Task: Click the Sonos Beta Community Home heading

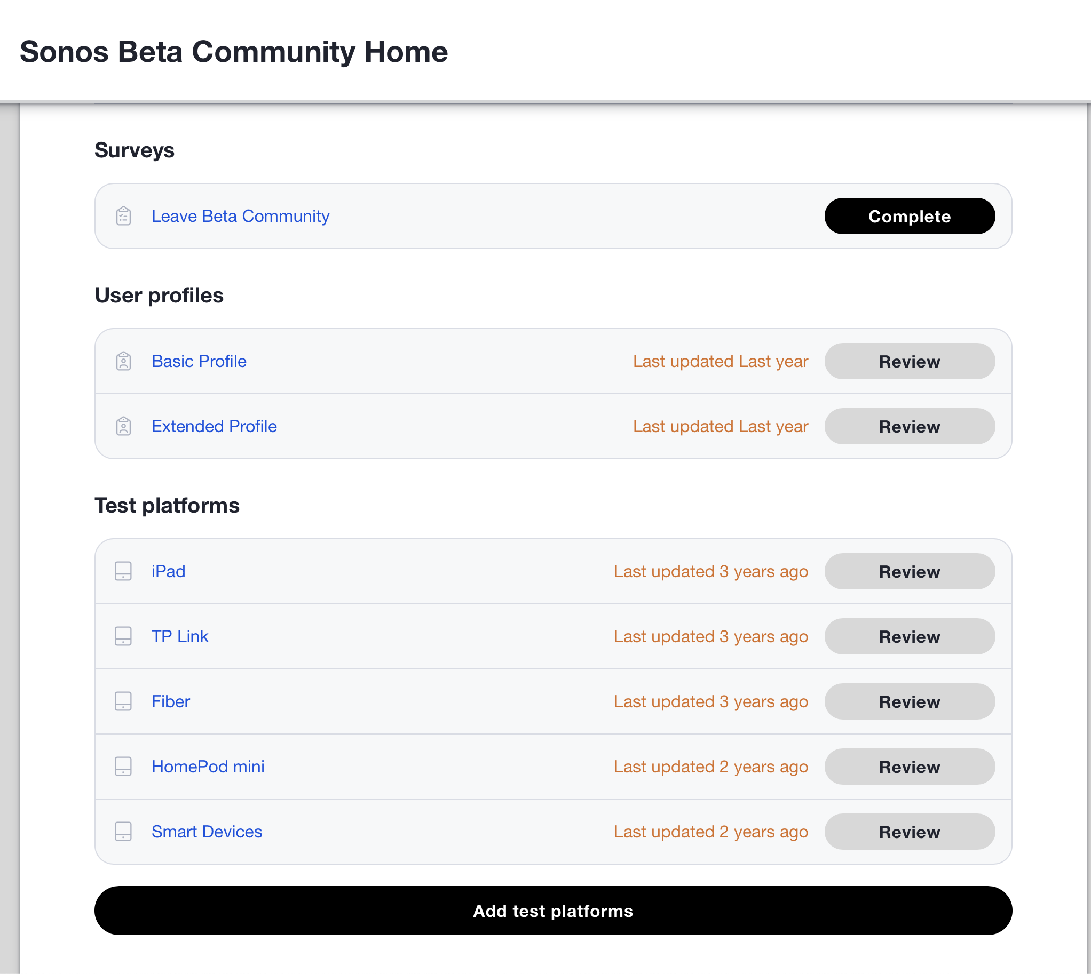Action: (x=233, y=52)
